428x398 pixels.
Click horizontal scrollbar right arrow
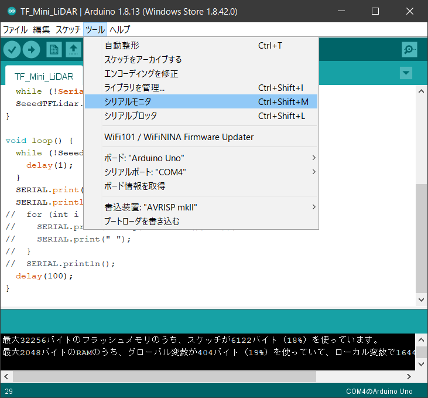[409, 376]
